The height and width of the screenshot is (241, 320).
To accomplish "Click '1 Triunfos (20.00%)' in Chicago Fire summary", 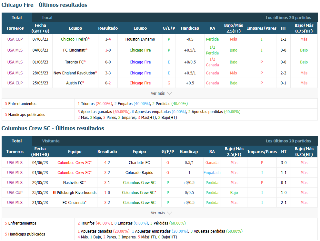I will point(95,103).
